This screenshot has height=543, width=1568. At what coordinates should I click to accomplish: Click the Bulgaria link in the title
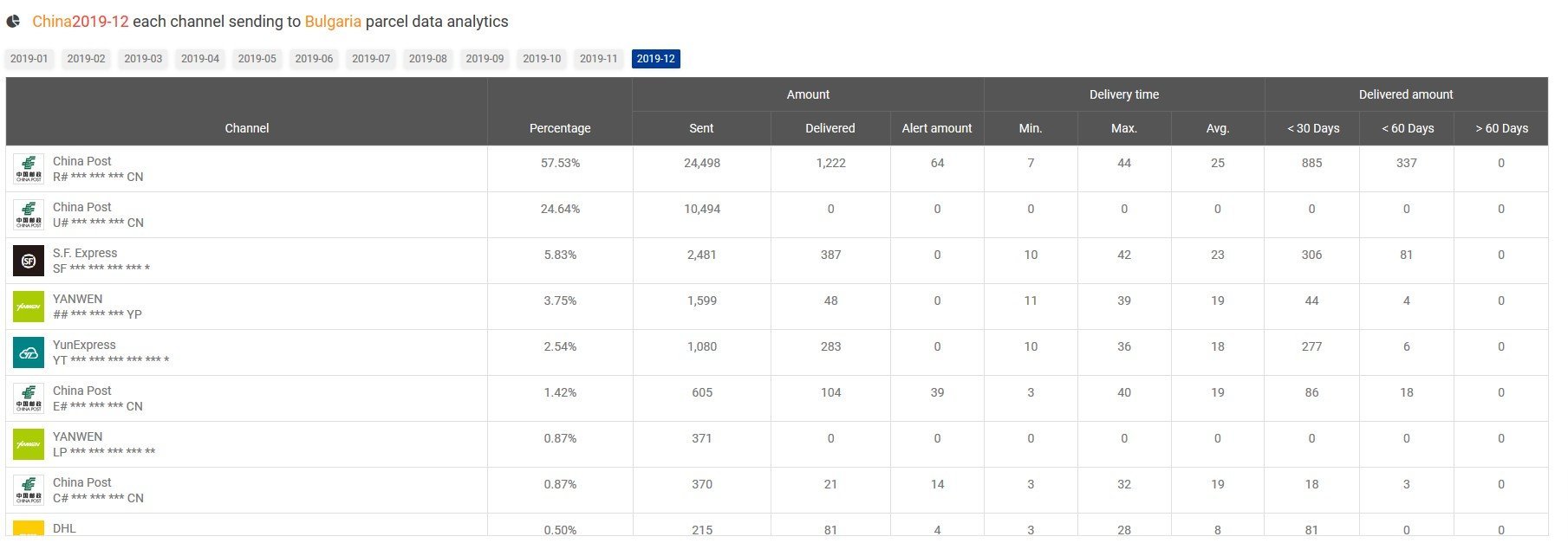333,22
